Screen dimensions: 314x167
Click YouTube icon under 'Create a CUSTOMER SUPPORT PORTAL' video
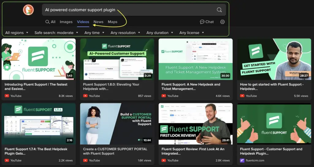point(85,160)
